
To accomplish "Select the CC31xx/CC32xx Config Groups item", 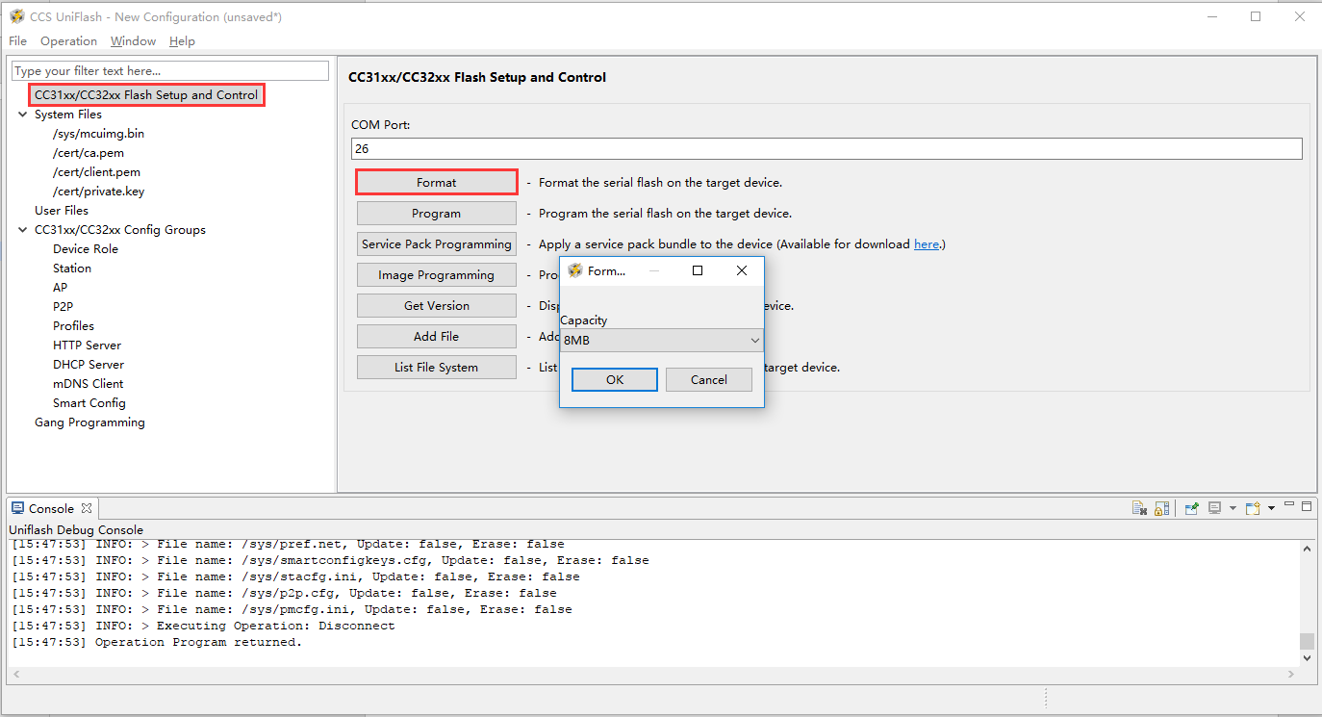I will [120, 230].
